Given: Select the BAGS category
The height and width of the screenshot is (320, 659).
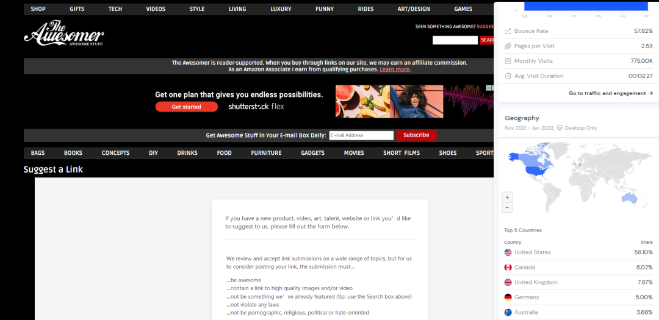Looking at the screenshot, I should coord(38,153).
